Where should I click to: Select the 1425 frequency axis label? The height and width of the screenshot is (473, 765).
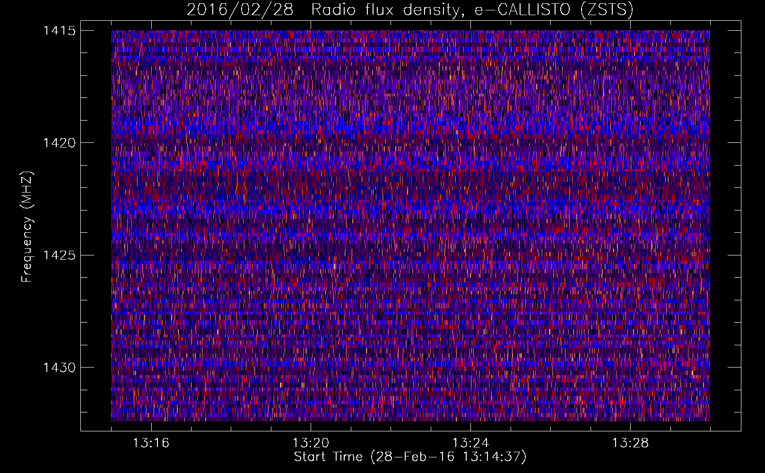pos(59,255)
